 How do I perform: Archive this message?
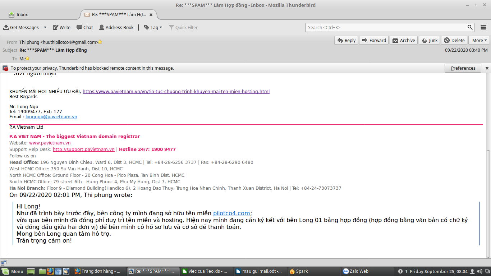click(404, 40)
